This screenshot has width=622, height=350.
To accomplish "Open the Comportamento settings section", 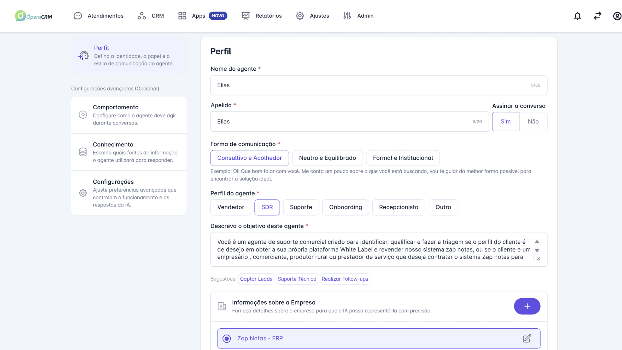I will pos(129,115).
